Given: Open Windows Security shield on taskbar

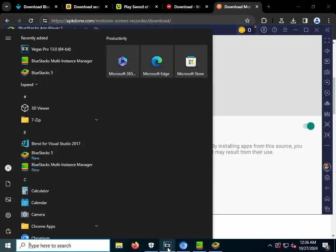Looking at the screenshot, I should pos(151,245).
